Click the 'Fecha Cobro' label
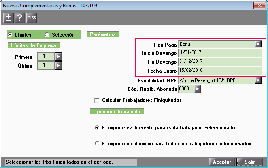Viewport: 268px width, 168px height. [162, 71]
